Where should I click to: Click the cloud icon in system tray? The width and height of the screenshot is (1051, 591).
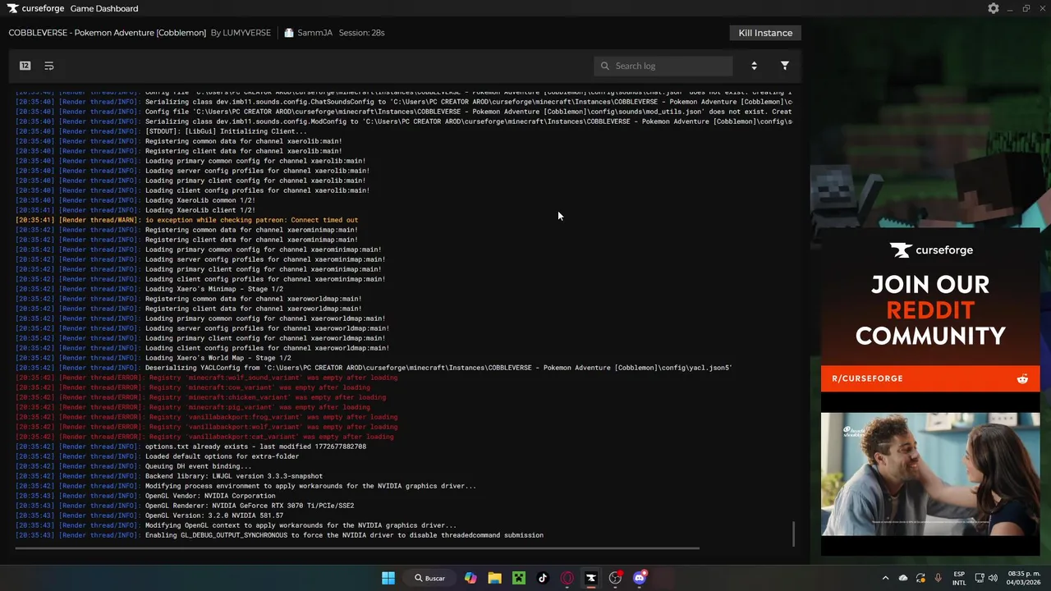pyautogui.click(x=903, y=578)
